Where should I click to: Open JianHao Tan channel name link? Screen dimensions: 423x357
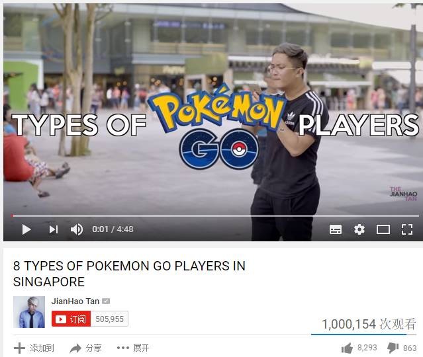pyautogui.click(x=75, y=301)
